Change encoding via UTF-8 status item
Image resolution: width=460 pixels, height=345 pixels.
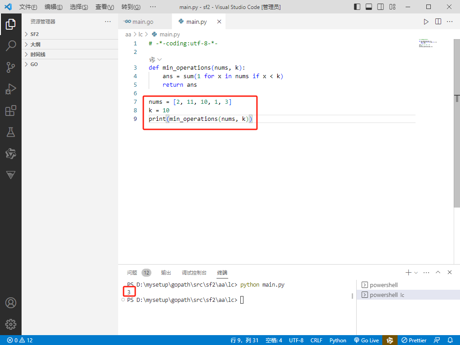(x=296, y=341)
